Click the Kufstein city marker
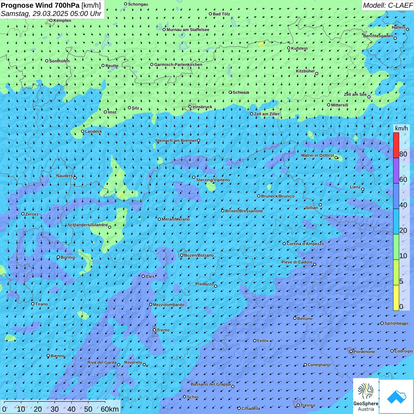The width and height of the screenshot is (414, 414). click(x=289, y=48)
